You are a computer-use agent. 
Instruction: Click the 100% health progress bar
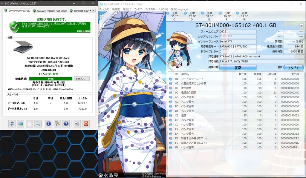point(51,79)
